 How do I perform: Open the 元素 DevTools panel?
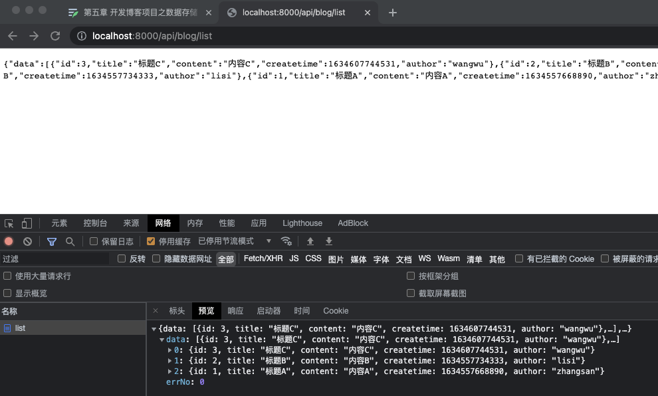[59, 223]
